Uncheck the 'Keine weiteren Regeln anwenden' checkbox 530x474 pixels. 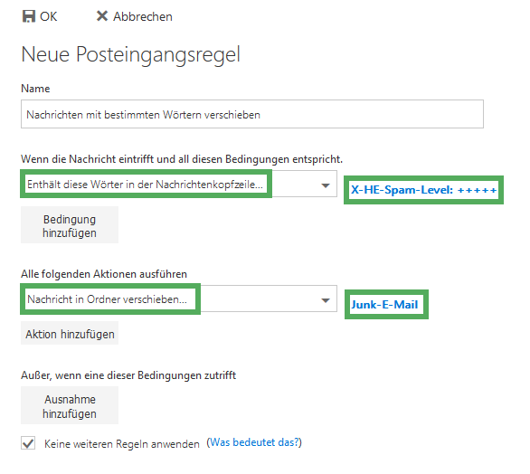(x=28, y=443)
